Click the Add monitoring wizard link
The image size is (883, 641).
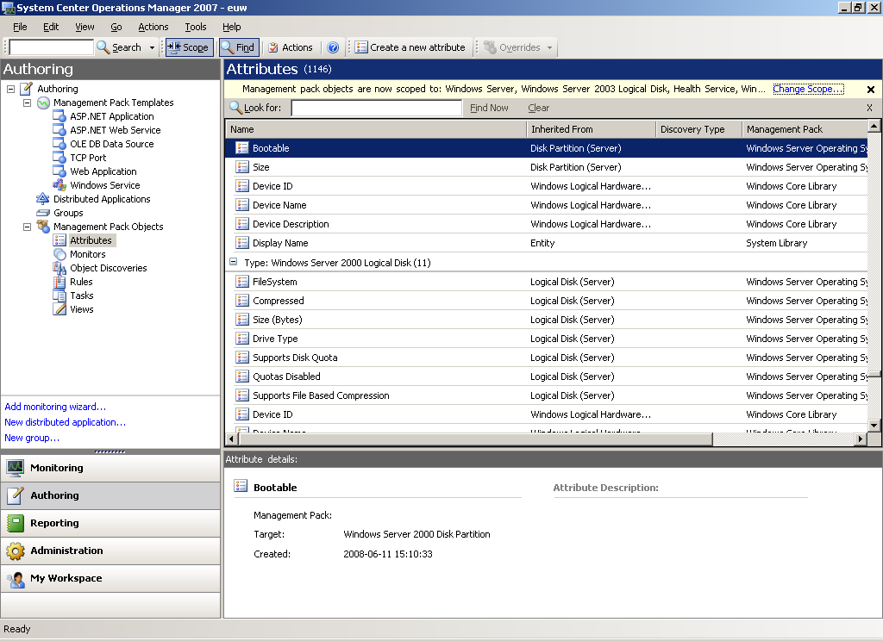pyautogui.click(x=55, y=407)
